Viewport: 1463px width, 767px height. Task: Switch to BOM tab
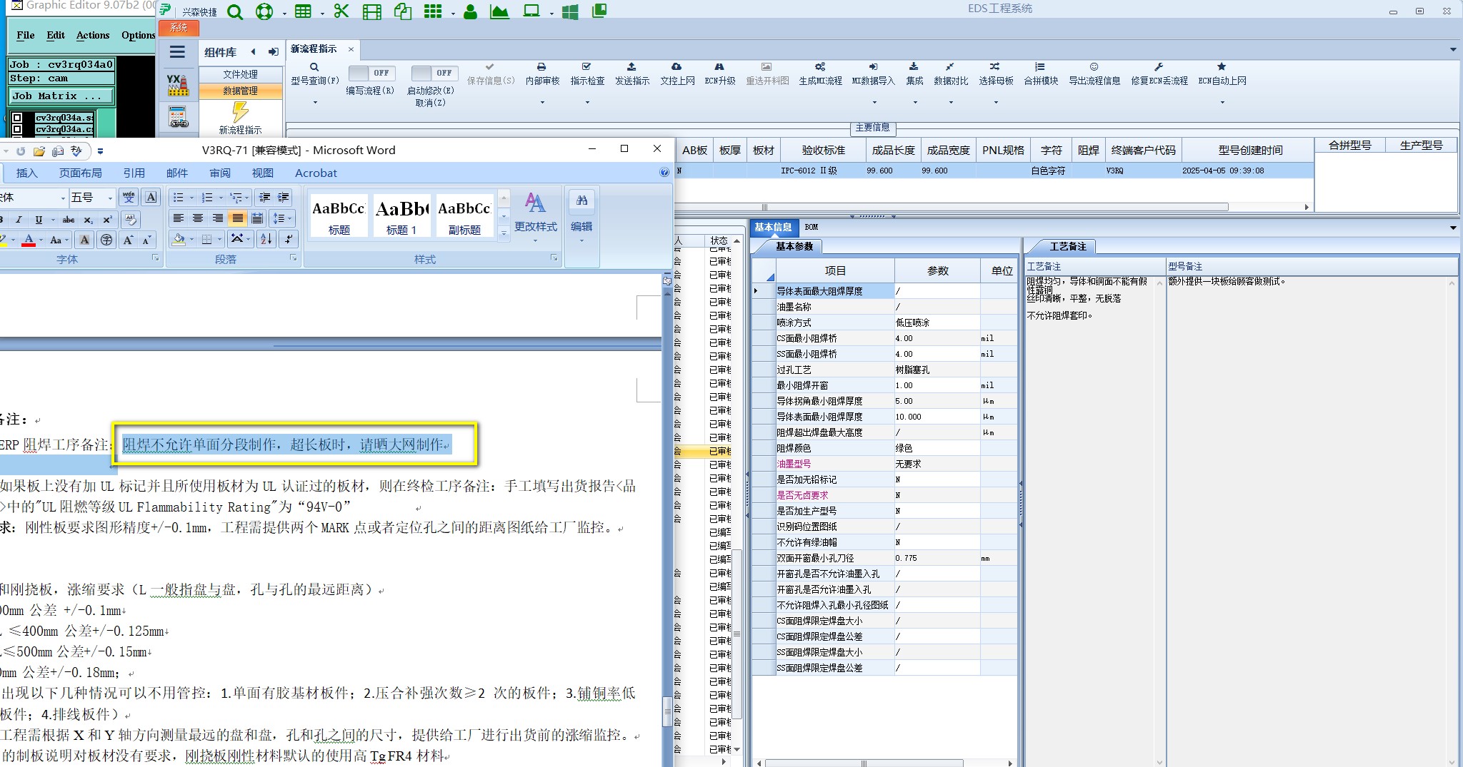pyautogui.click(x=812, y=227)
